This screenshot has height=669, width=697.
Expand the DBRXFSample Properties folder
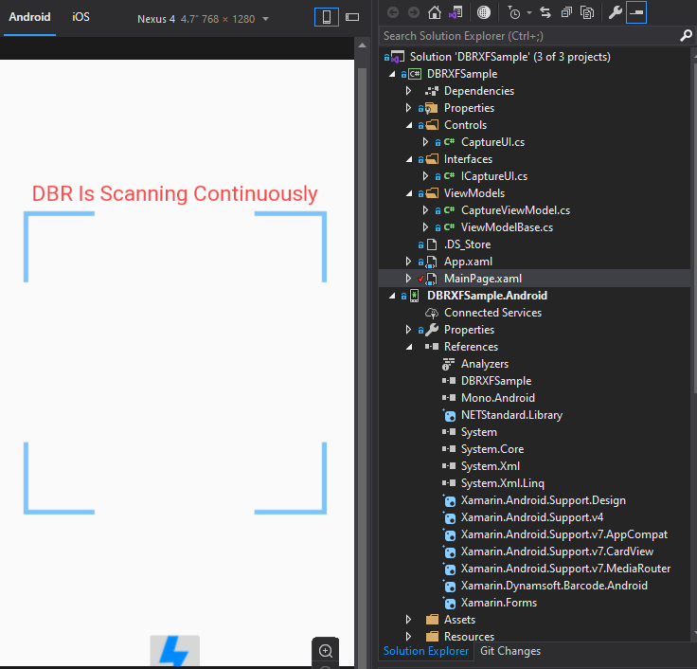[x=408, y=108]
